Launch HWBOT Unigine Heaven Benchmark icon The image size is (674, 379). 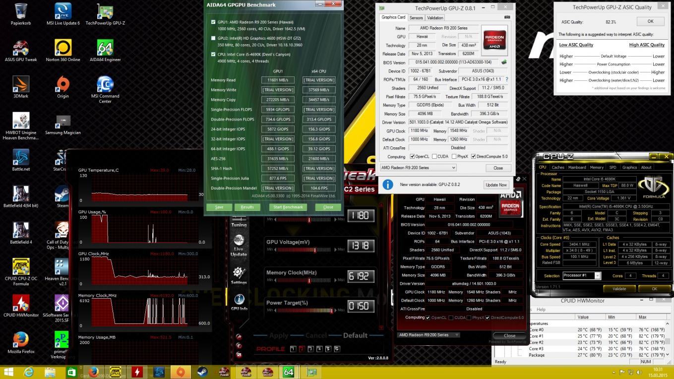pyautogui.click(x=21, y=126)
